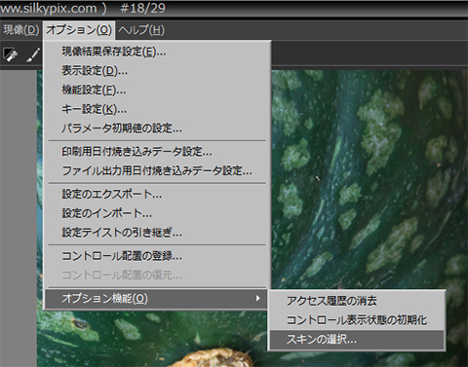The width and height of the screenshot is (468, 367).
Task: Choose パラメータ初期値の設定...
Action: pos(157,128)
